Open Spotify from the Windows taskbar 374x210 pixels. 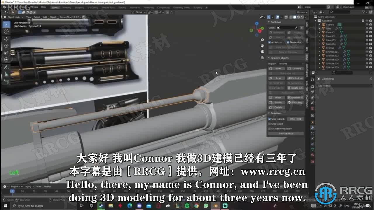[x=187, y=206]
